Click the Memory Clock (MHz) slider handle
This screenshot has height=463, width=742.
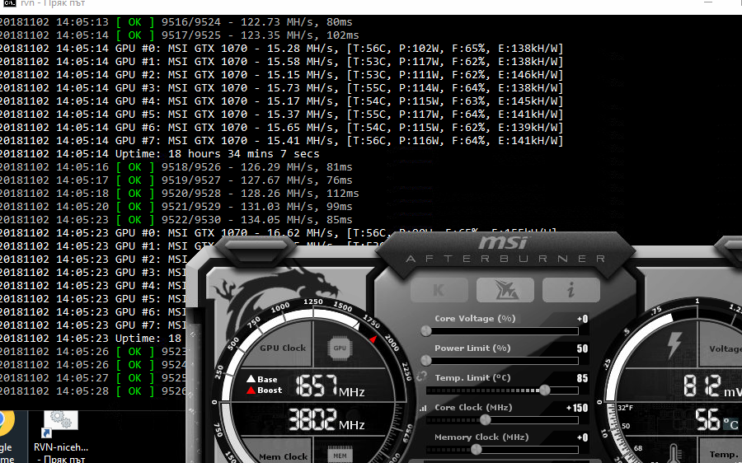476,449
